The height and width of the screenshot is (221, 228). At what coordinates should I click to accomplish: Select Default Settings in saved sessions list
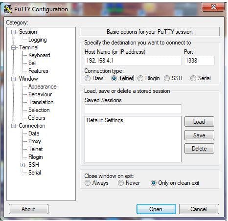click(x=105, y=120)
